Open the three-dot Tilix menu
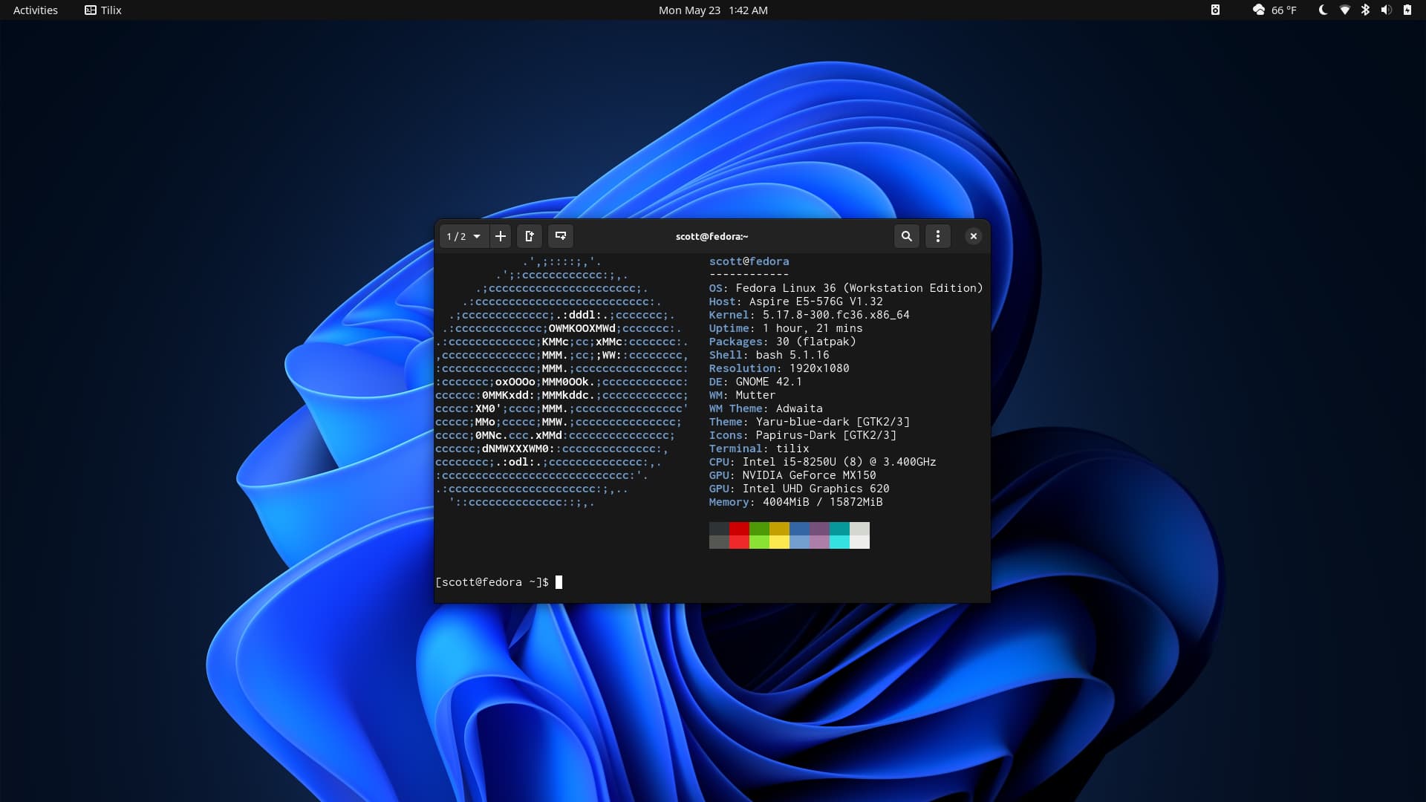1426x802 pixels. [x=938, y=236]
